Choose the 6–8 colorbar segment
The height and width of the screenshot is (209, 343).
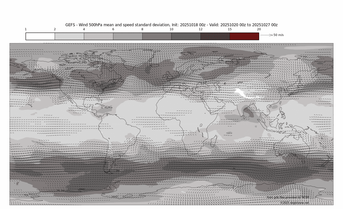pyautogui.click(x=128, y=36)
